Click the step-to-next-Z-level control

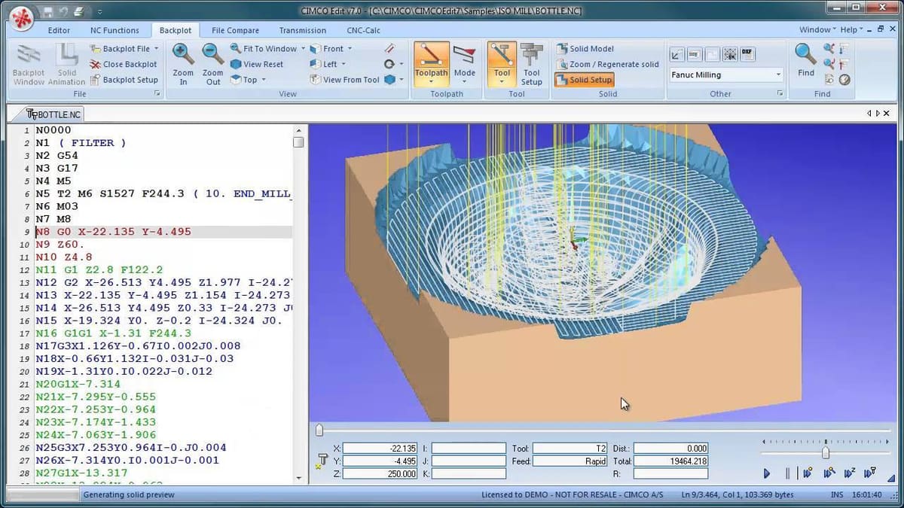coord(849,473)
